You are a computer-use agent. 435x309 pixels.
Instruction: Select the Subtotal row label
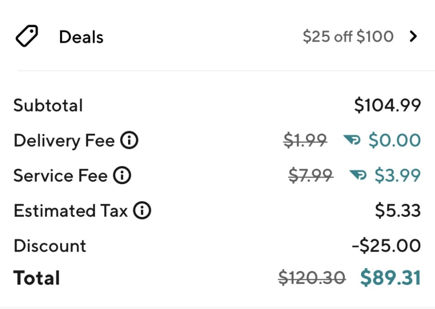coord(48,105)
